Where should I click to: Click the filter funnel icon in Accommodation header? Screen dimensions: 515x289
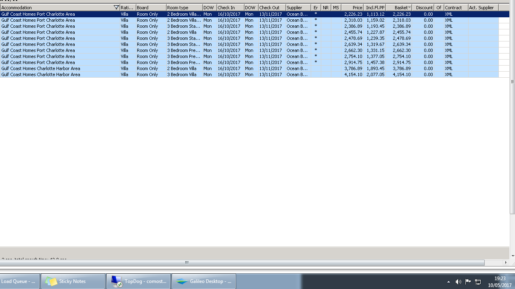click(x=117, y=8)
